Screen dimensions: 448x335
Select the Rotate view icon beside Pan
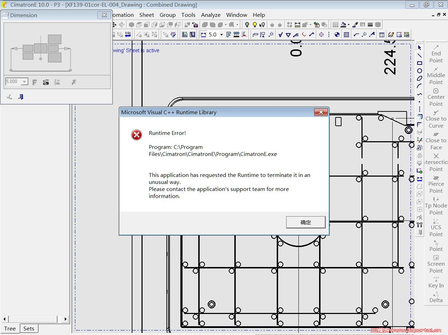pyautogui.click(x=122, y=25)
